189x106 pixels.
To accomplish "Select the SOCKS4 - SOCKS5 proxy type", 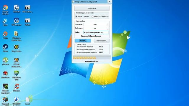I will click(92, 16).
